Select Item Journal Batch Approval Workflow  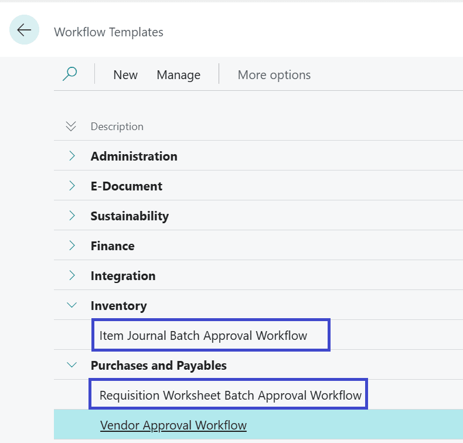pyautogui.click(x=203, y=336)
